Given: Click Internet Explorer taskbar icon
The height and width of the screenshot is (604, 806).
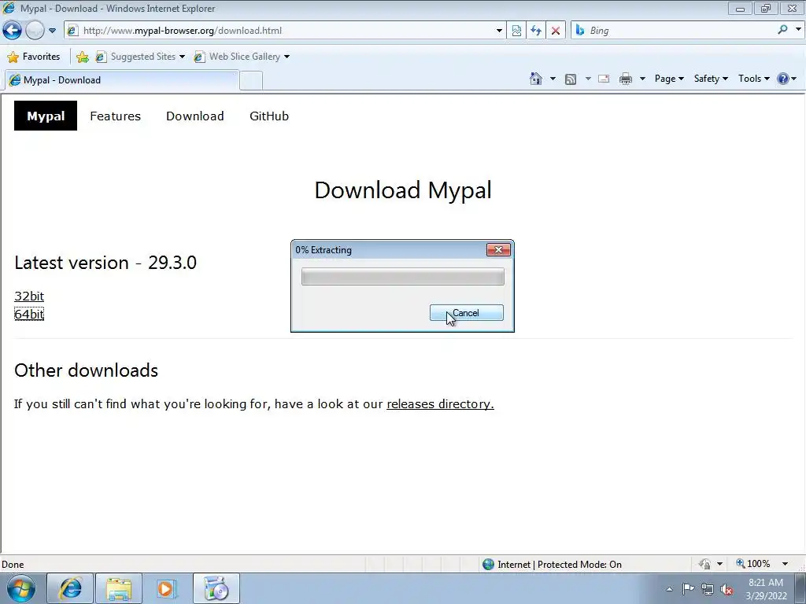Looking at the screenshot, I should [x=70, y=588].
